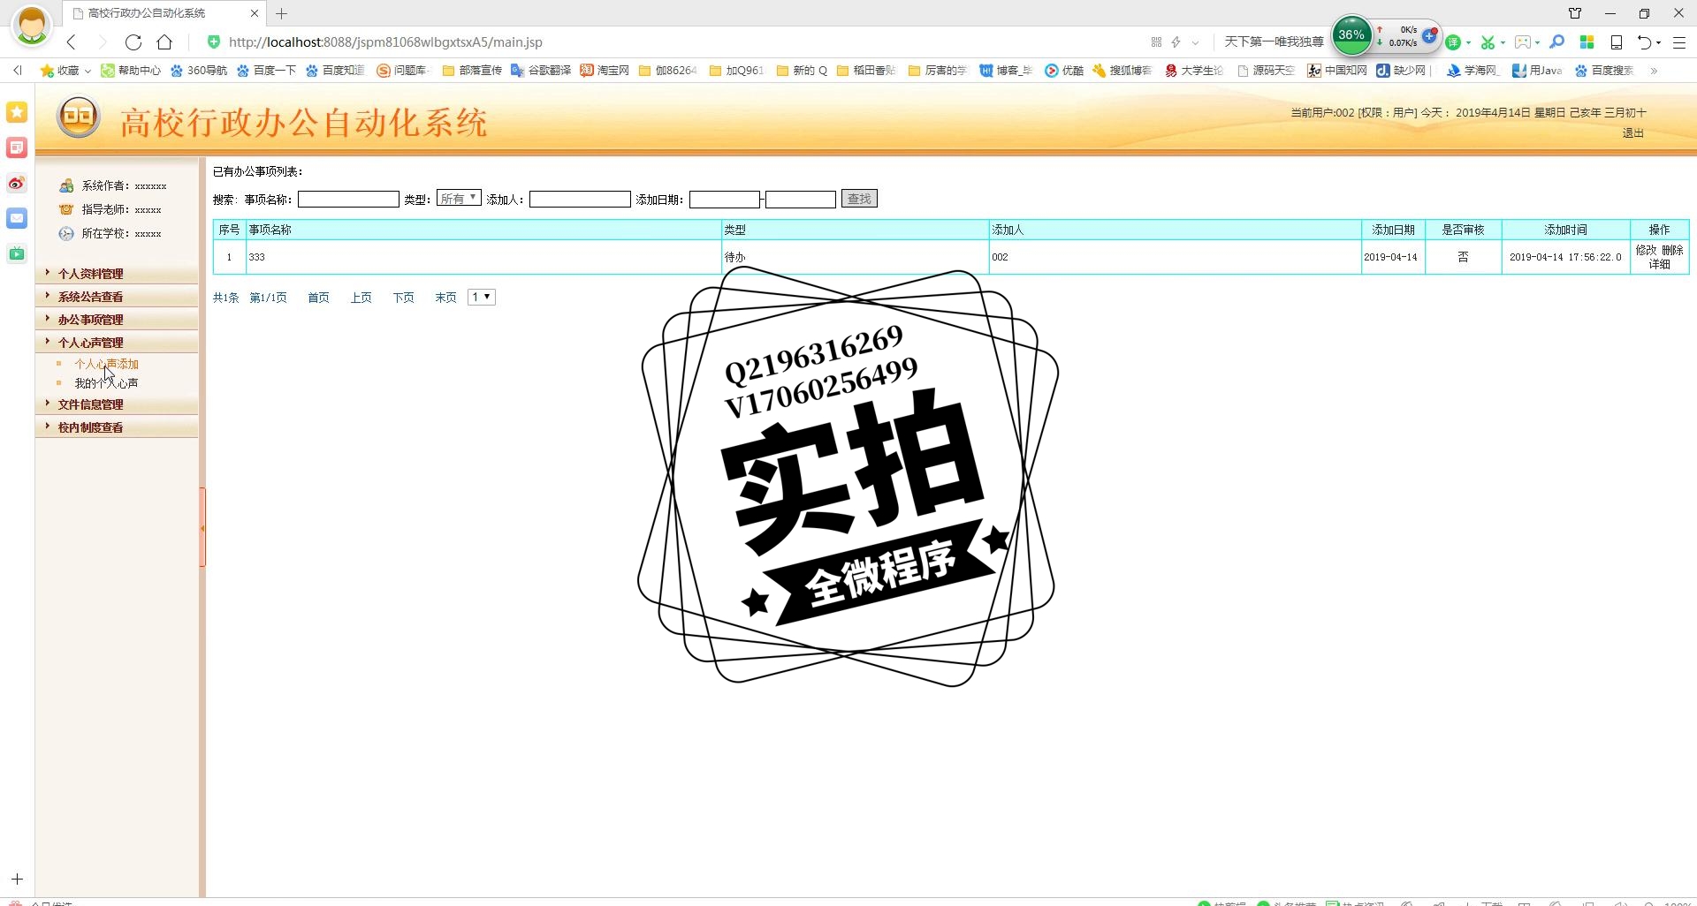The width and height of the screenshot is (1697, 906).
Task: Open the 类型 所有 dropdown
Action: pyautogui.click(x=459, y=199)
